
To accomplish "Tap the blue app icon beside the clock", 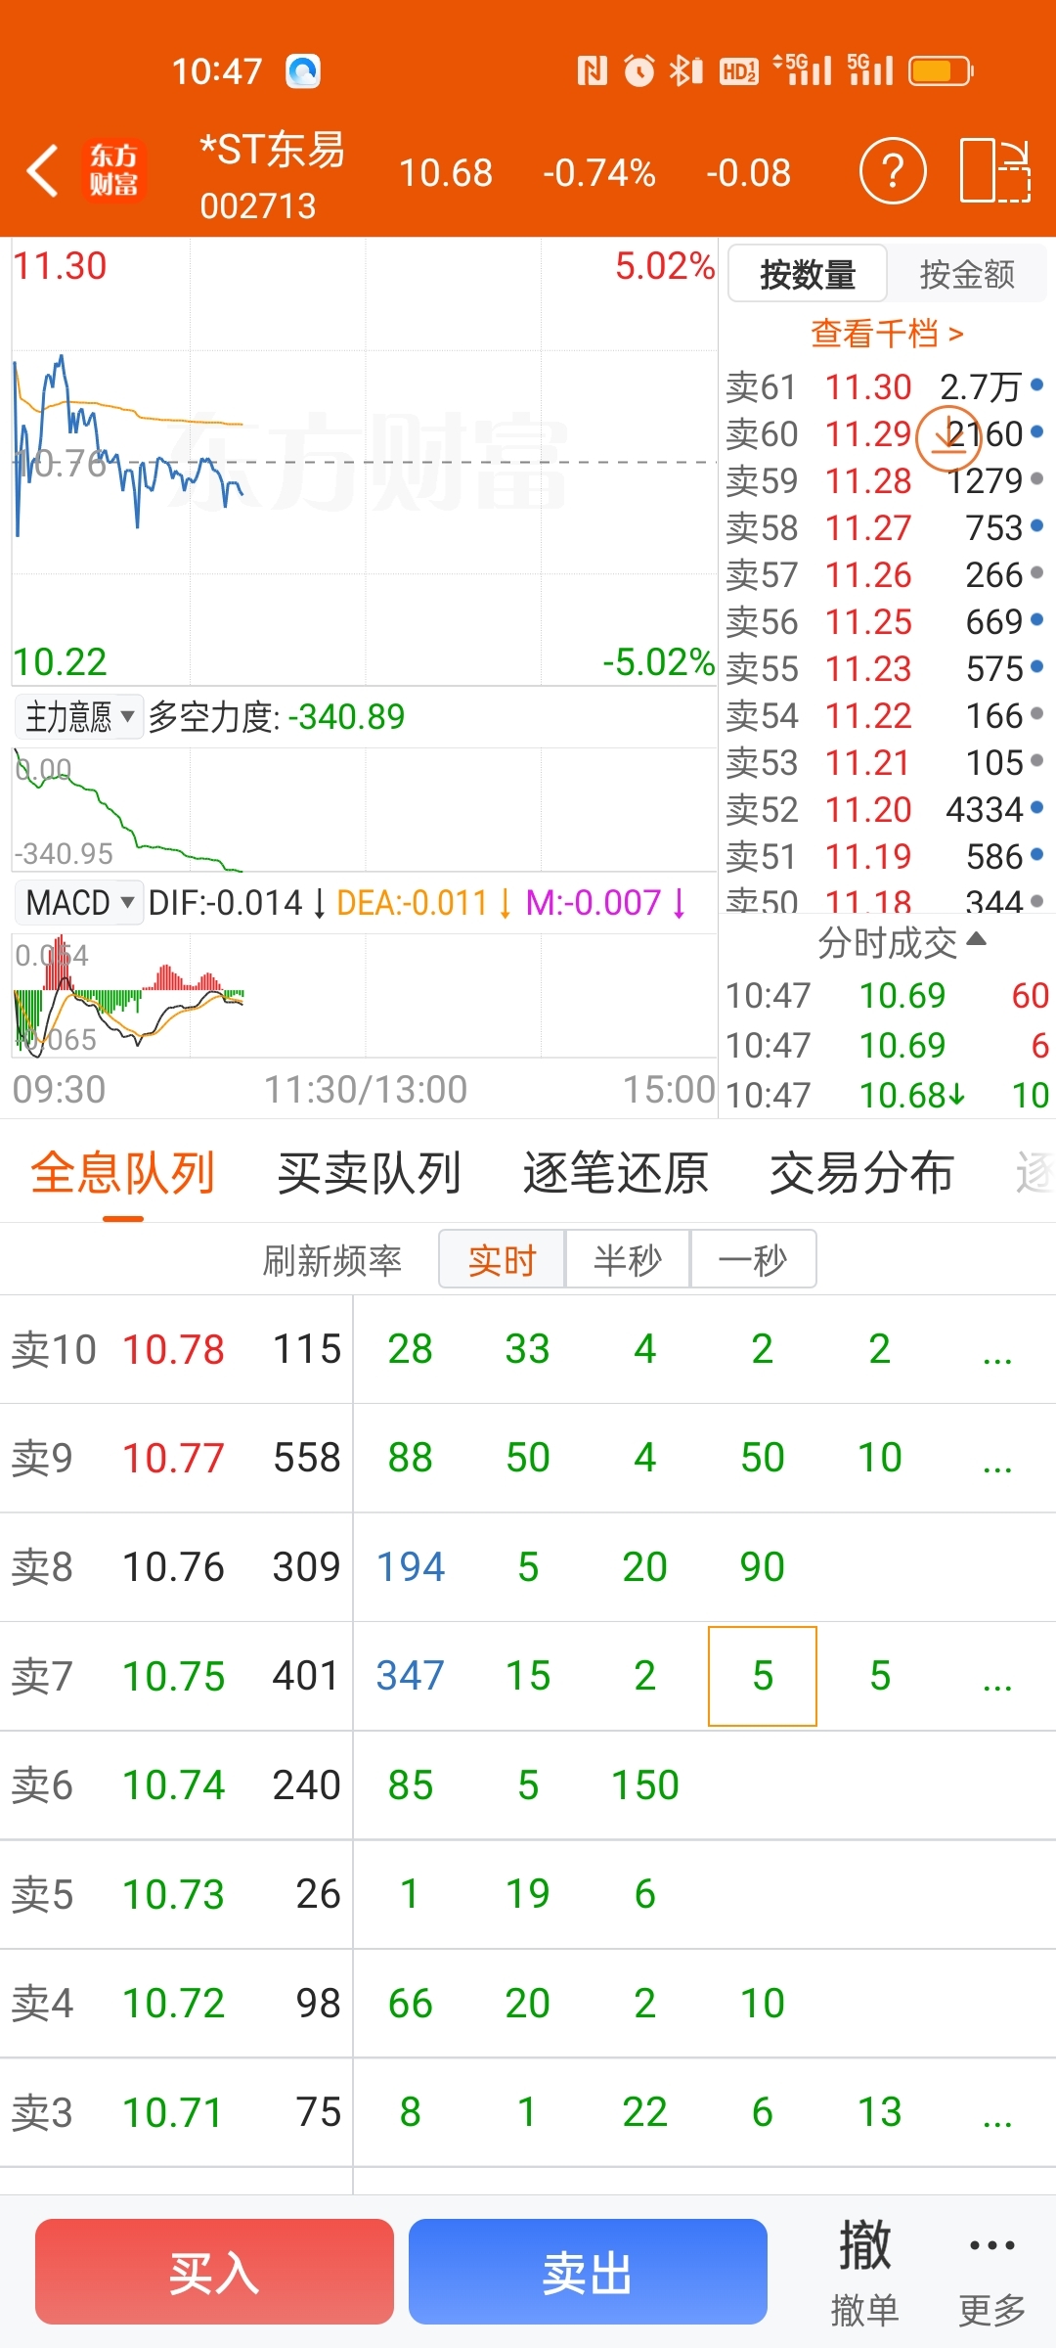I will point(303,70).
